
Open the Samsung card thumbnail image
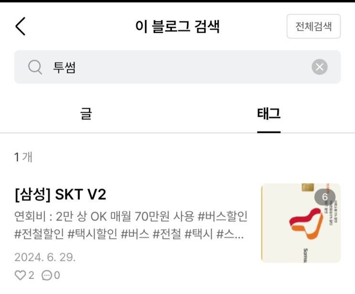click(301, 223)
